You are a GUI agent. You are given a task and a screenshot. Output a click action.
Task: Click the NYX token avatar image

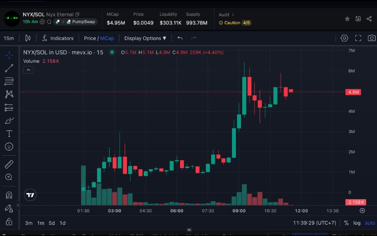click(x=12, y=18)
